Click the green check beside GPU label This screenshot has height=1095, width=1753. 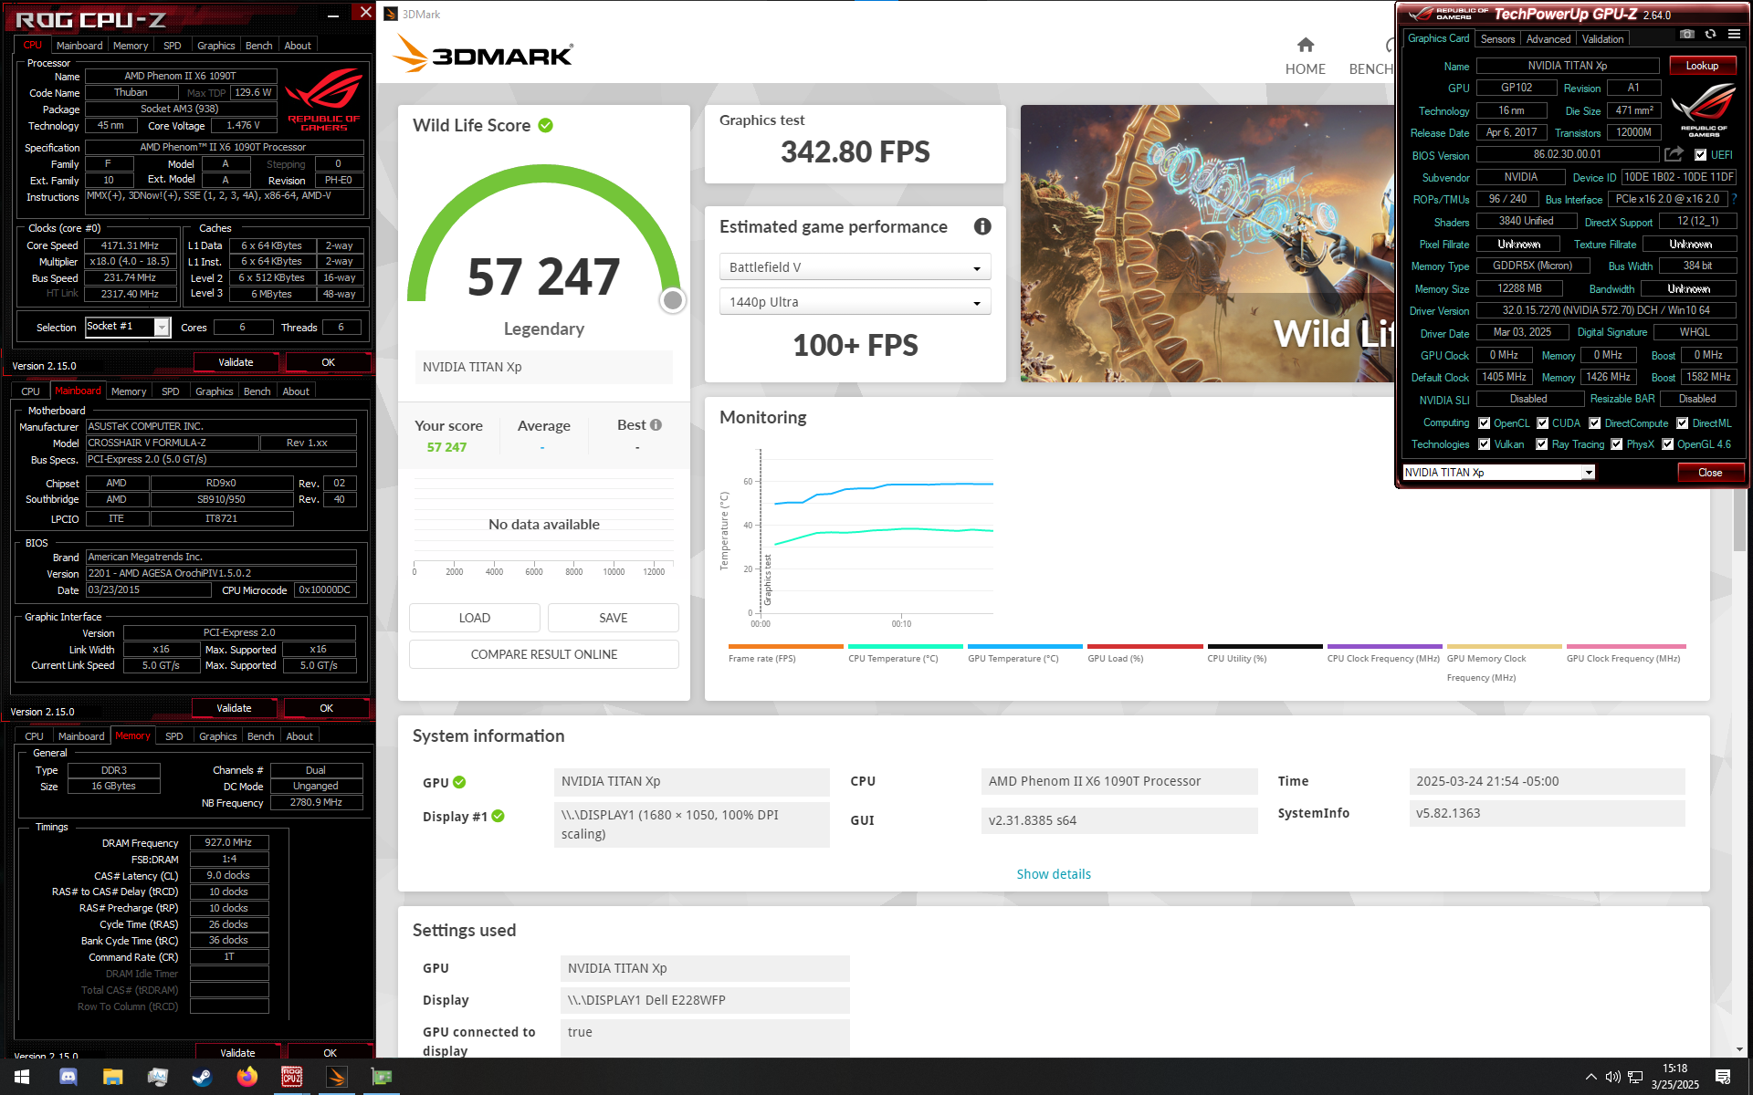[x=459, y=782]
